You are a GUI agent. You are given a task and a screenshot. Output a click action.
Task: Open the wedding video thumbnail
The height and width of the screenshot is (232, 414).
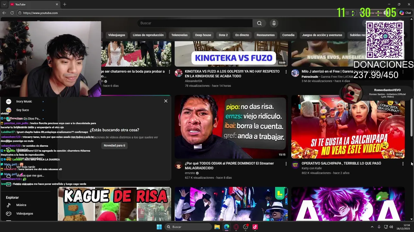pos(136,54)
